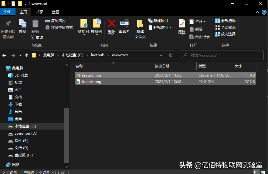Click the Pin to Quick Access (固定到快速访问) icon
Screen dimensions: 268x174
coord(8,24)
